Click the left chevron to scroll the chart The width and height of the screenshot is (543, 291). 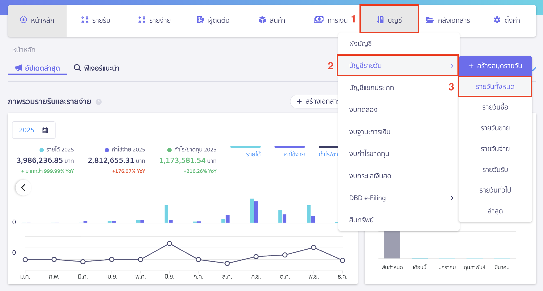(x=23, y=187)
